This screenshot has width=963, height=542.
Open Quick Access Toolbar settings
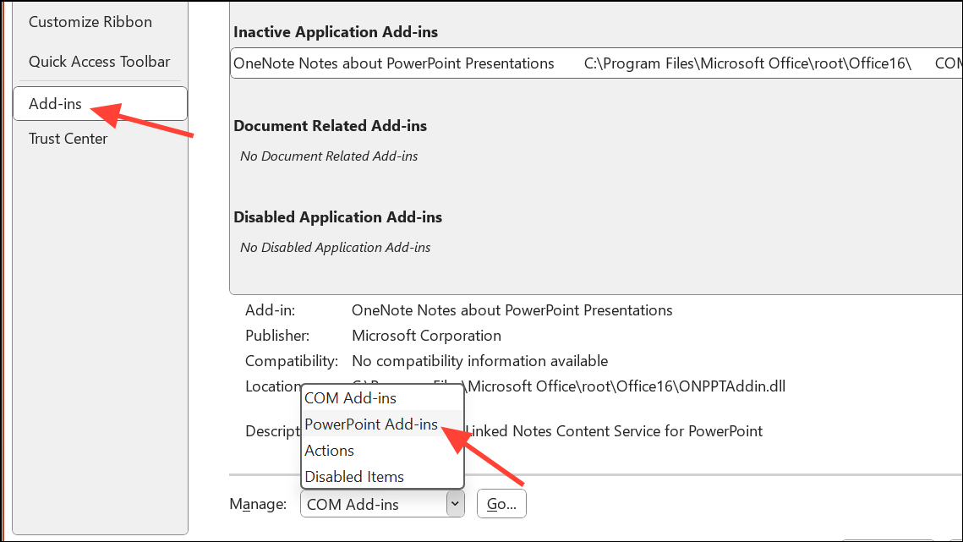pyautogui.click(x=99, y=61)
